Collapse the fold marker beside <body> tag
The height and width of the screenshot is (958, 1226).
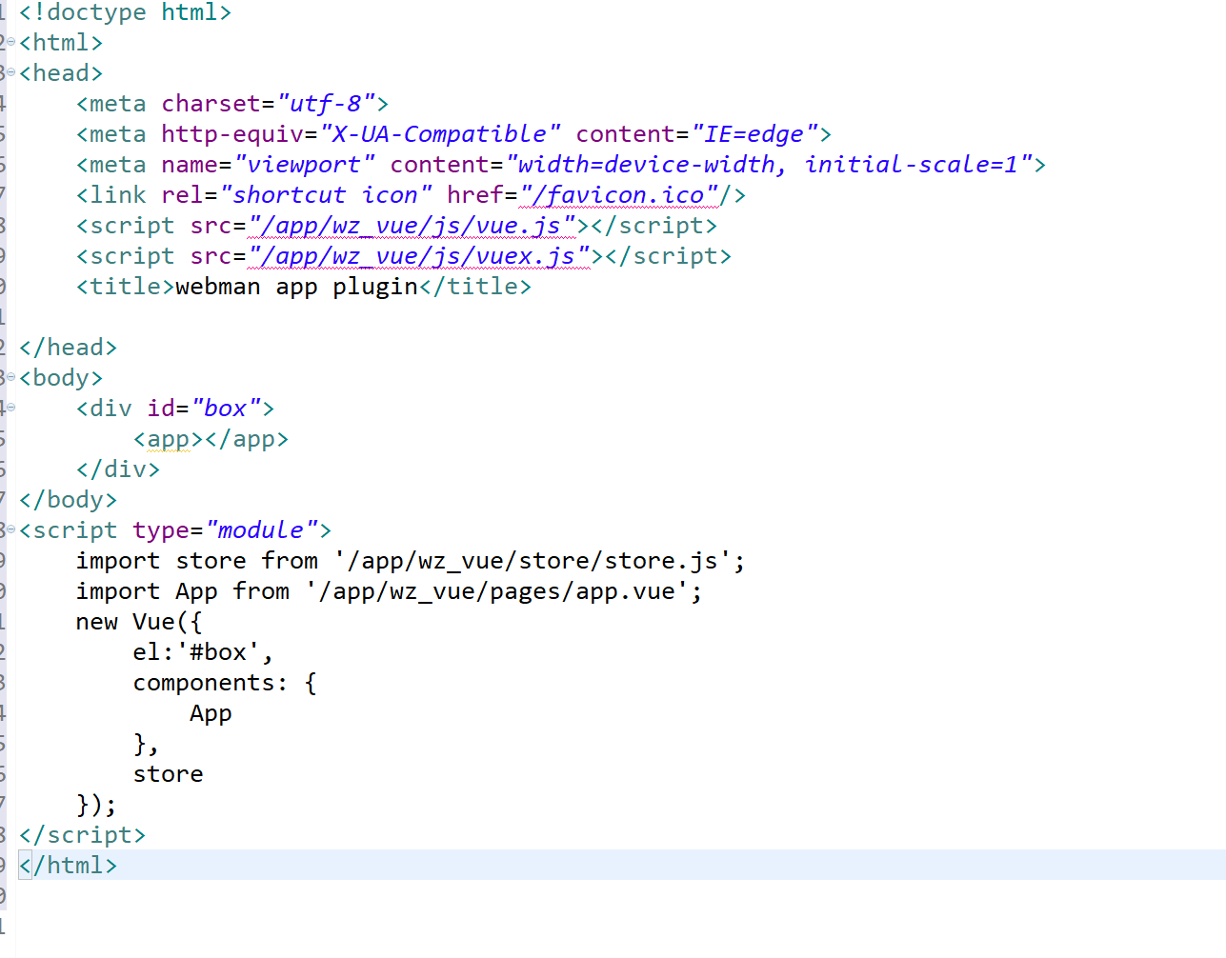(x=10, y=377)
